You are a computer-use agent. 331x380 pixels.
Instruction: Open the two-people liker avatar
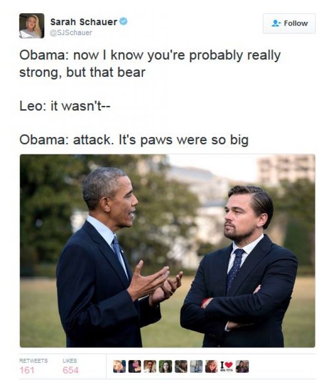click(243, 366)
